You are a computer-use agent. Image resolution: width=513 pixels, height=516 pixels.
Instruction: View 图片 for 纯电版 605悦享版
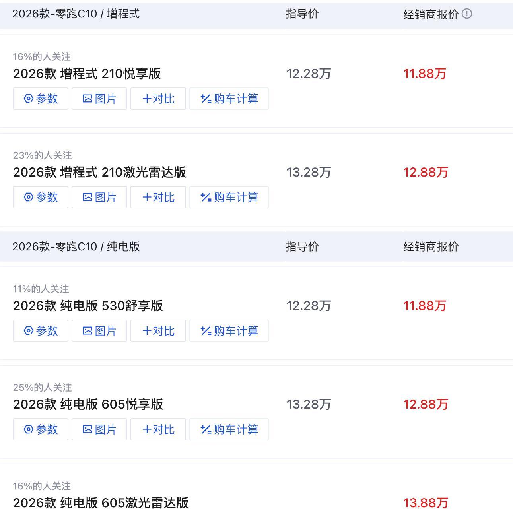(99, 429)
